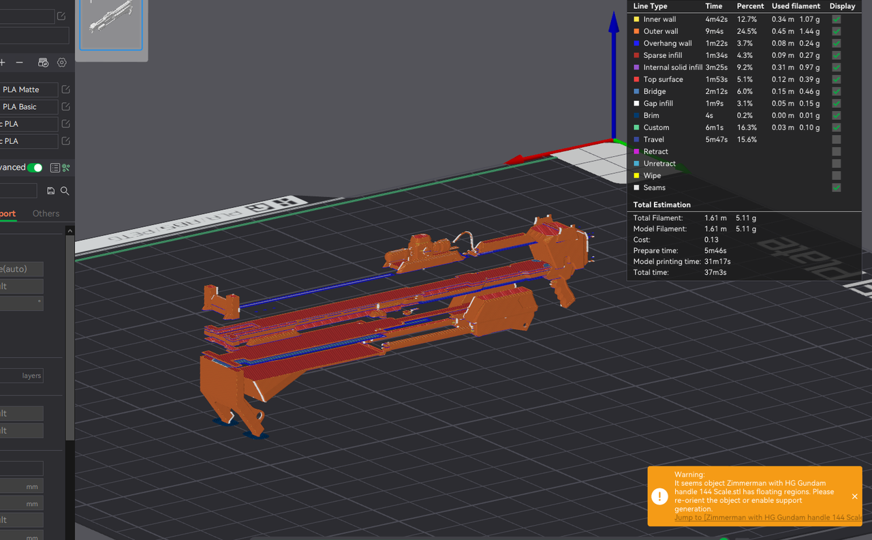This screenshot has width=872, height=540.
Task: Click the settings panel vertical scrollbar
Action: coord(69,337)
